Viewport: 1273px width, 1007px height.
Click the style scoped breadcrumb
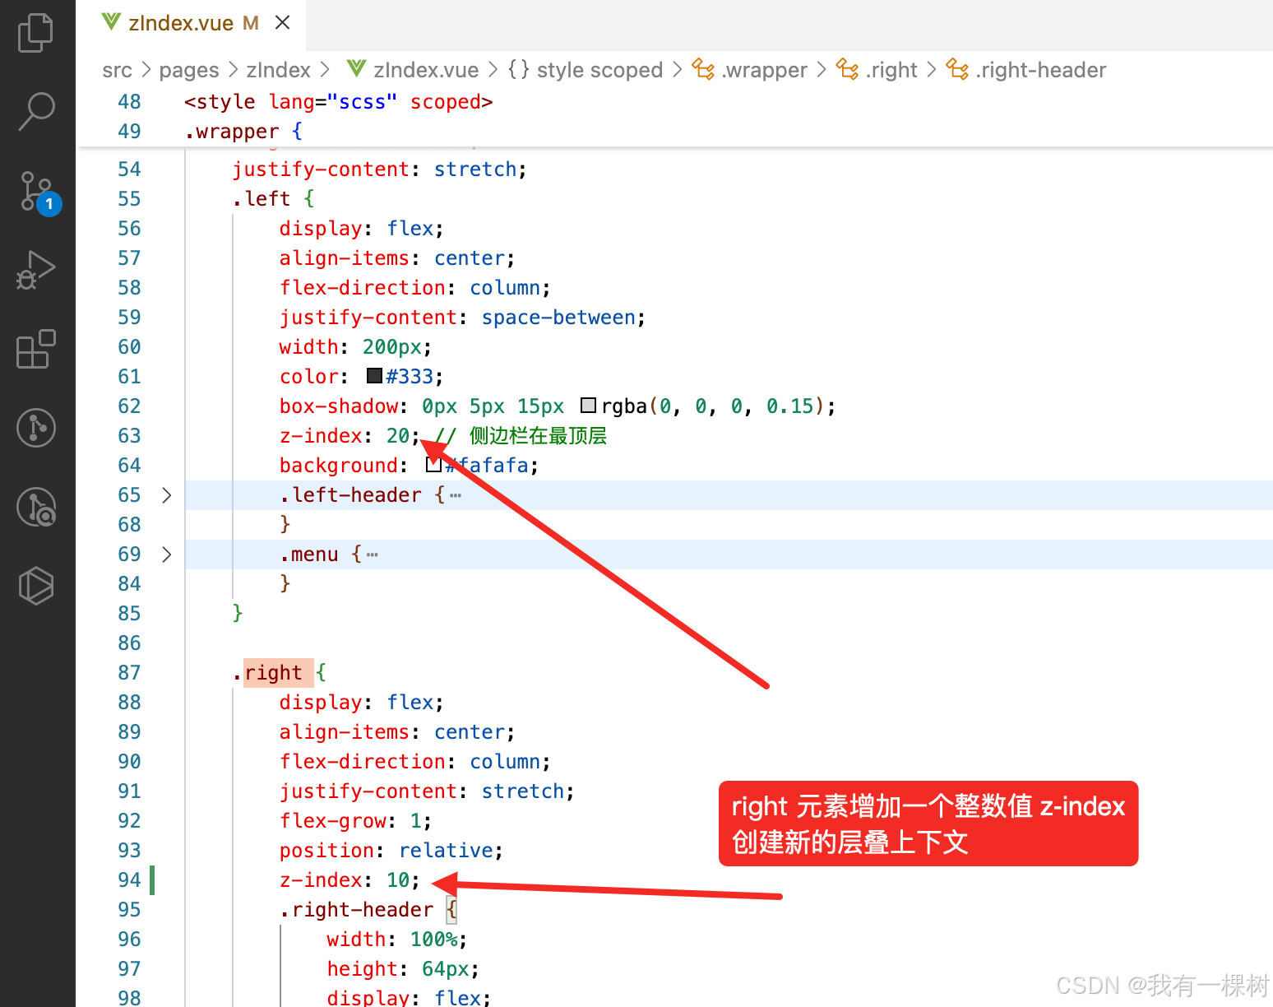point(599,70)
